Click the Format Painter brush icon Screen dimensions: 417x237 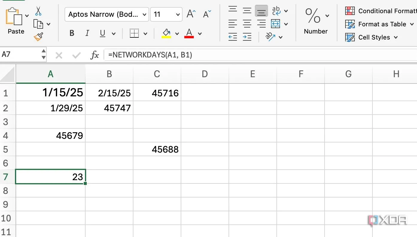pos(38,37)
